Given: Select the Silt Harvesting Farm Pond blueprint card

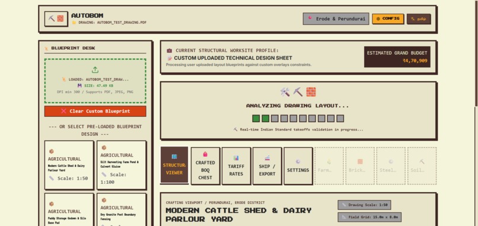Looking at the screenshot, I should coord(122,165).
